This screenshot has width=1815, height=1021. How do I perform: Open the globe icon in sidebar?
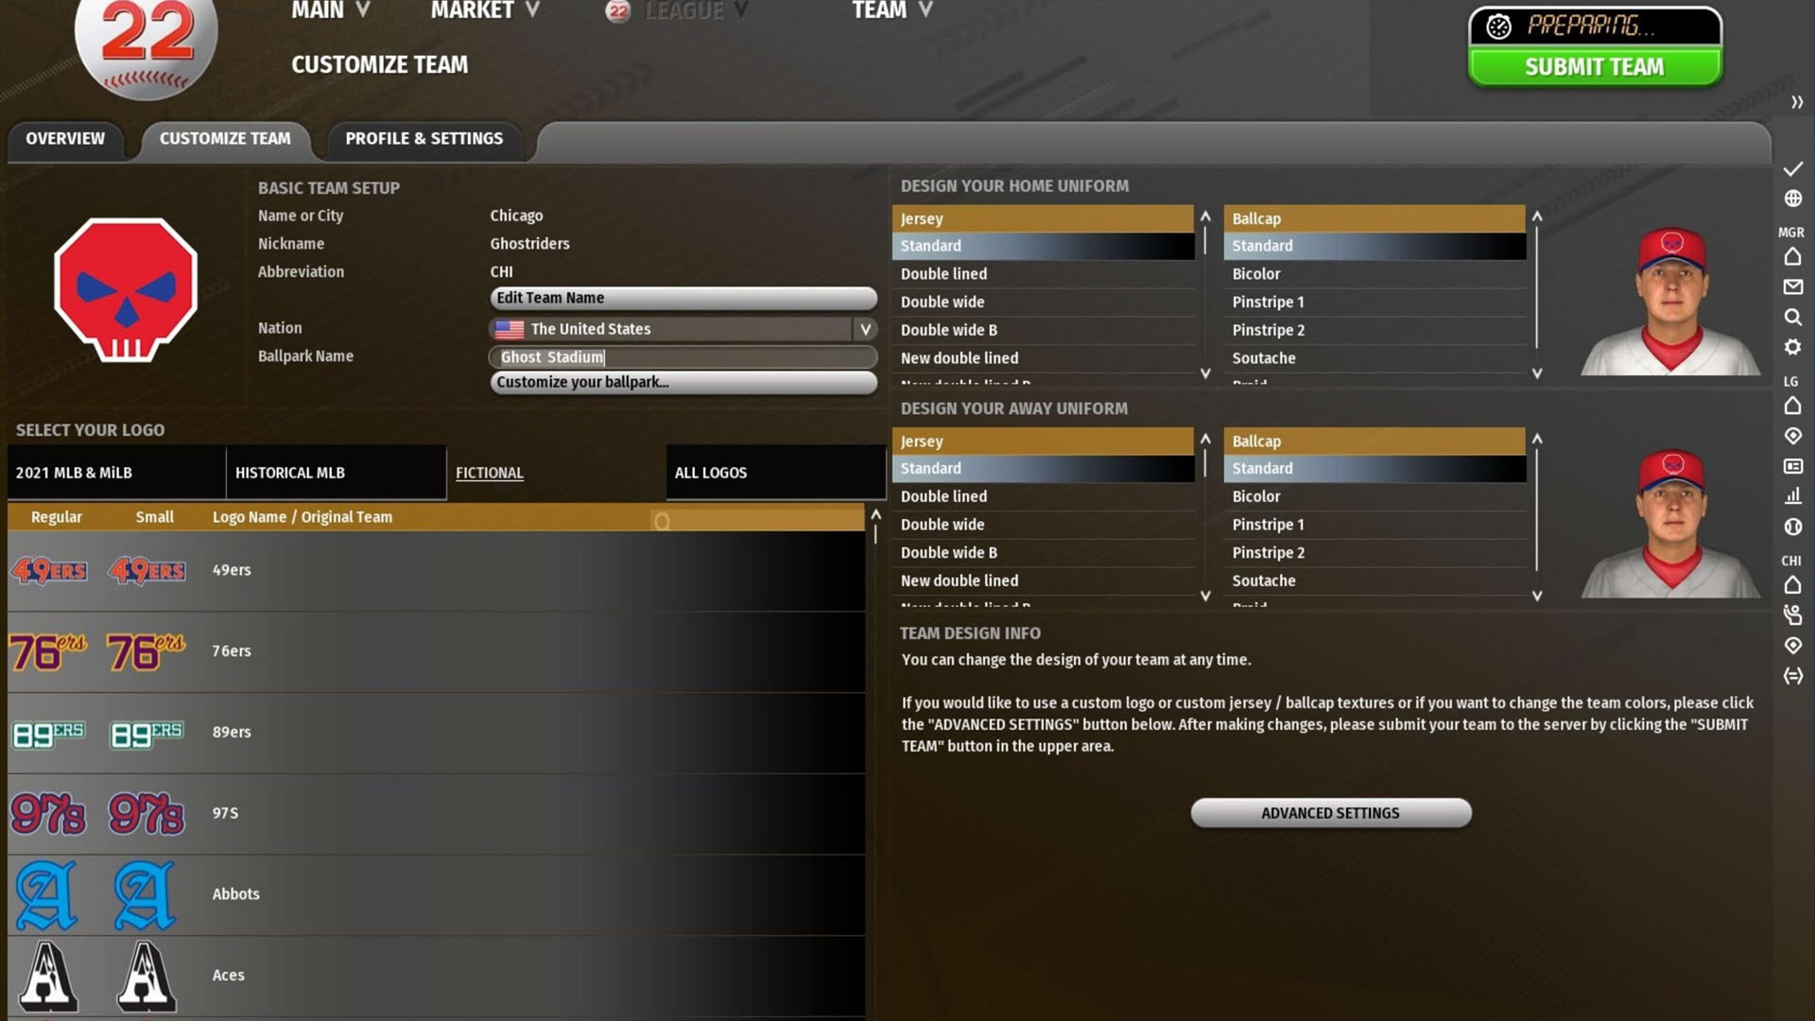point(1792,199)
